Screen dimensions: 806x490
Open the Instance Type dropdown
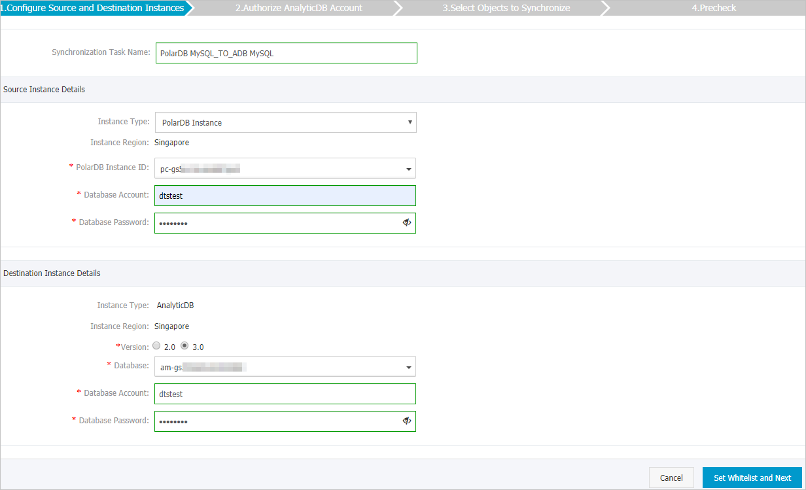click(286, 122)
